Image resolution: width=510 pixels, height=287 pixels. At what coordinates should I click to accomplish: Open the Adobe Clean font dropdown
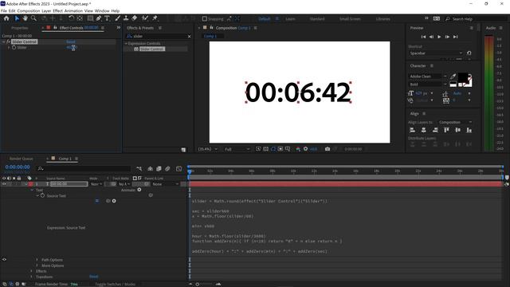[428, 77]
